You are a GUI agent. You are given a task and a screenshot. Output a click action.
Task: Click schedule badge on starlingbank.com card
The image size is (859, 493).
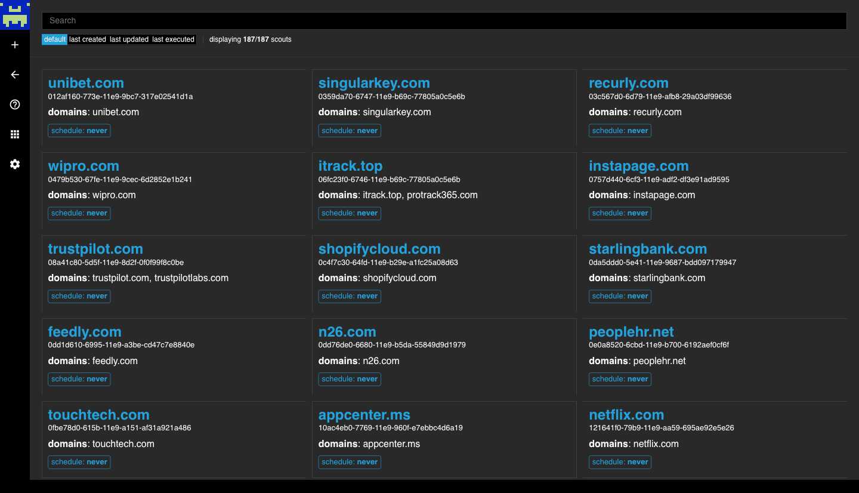(x=620, y=296)
